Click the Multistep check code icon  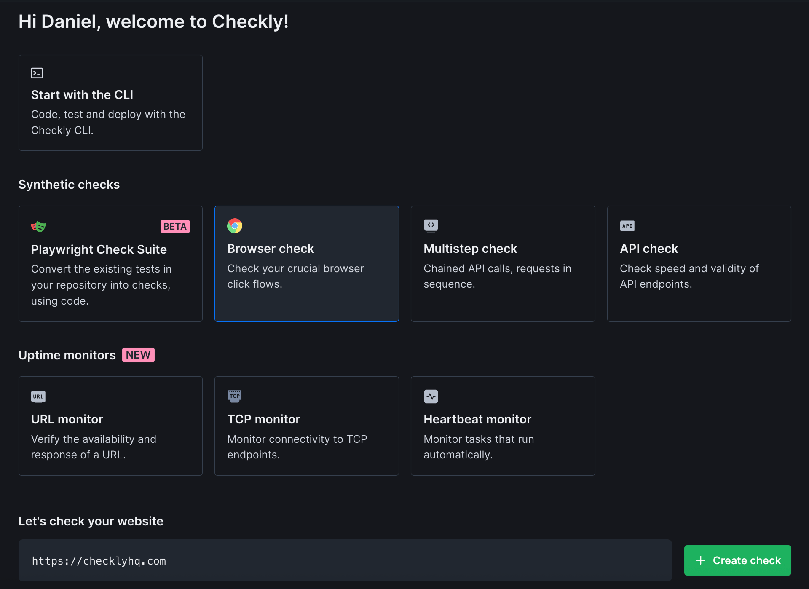431,226
